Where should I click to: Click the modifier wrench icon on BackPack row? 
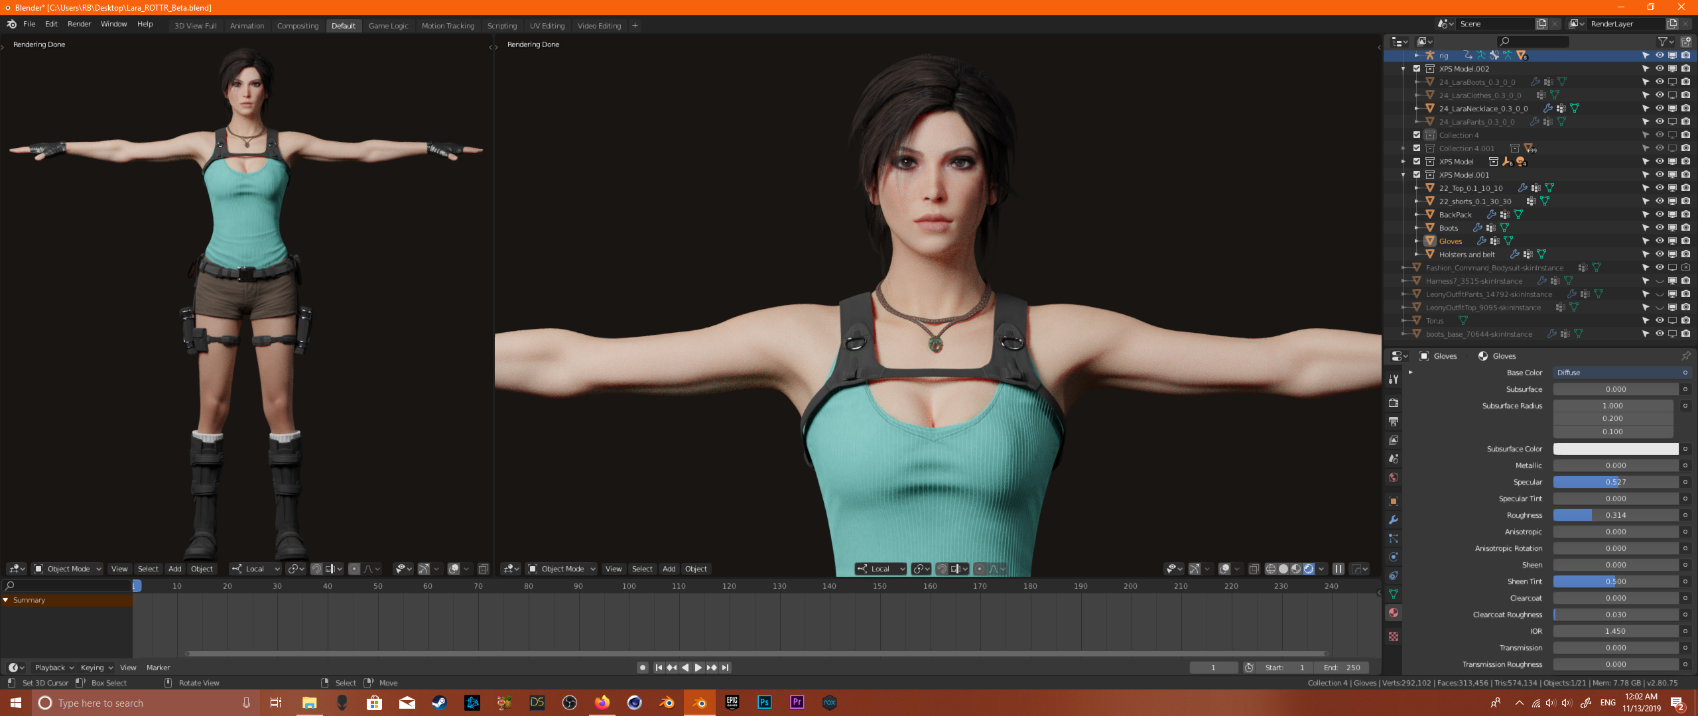pos(1492,215)
